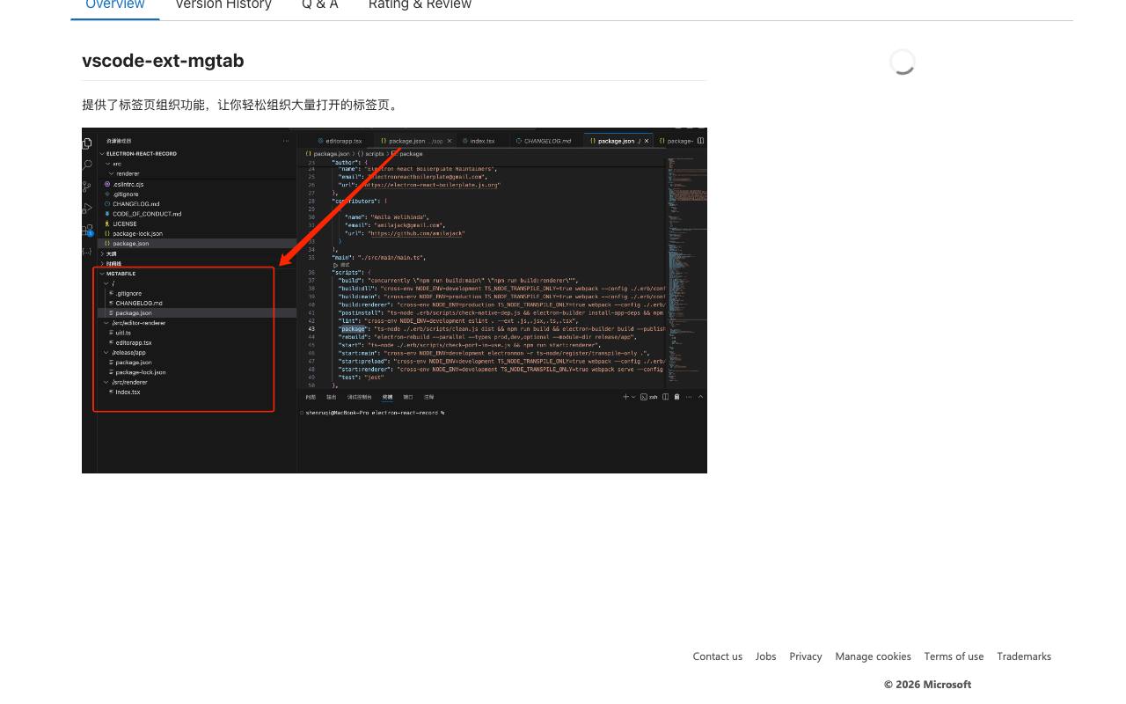Click the Chinese description text under the heading
This screenshot has width=1126, height=704.
(x=242, y=105)
